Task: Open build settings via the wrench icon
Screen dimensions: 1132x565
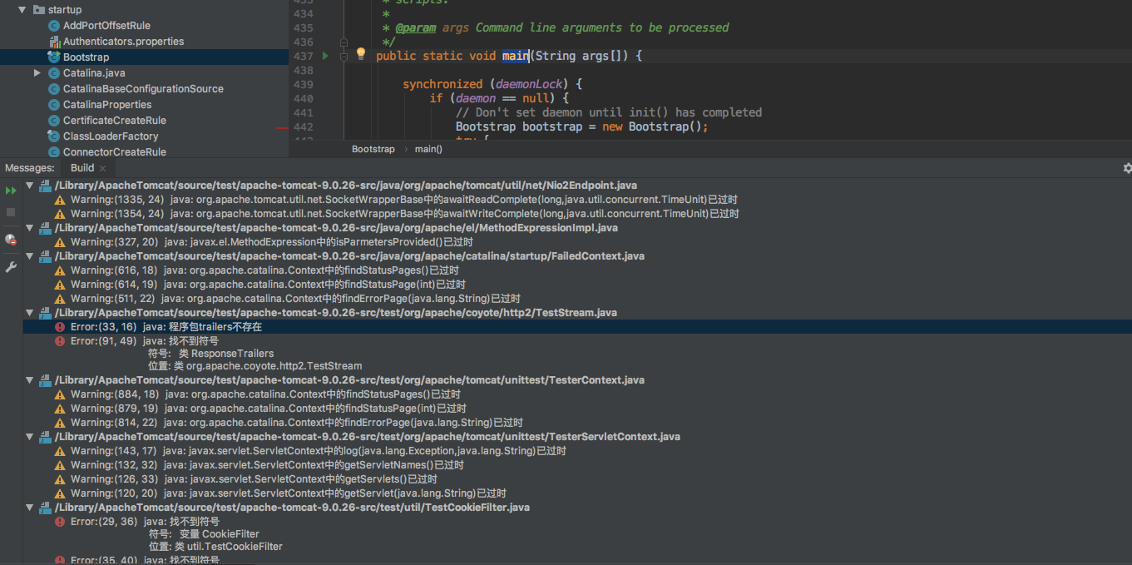Action: pos(11,267)
